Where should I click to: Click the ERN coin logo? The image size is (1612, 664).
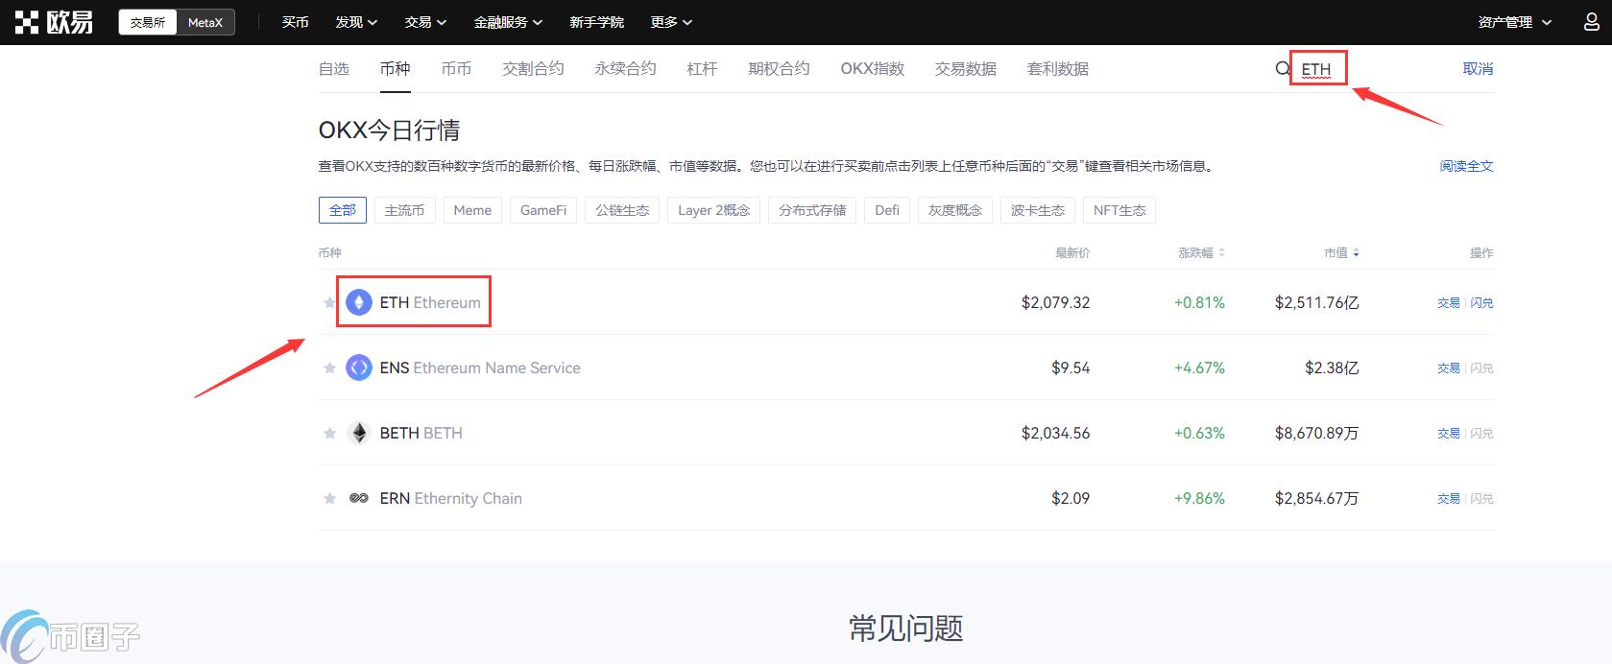coord(359,499)
